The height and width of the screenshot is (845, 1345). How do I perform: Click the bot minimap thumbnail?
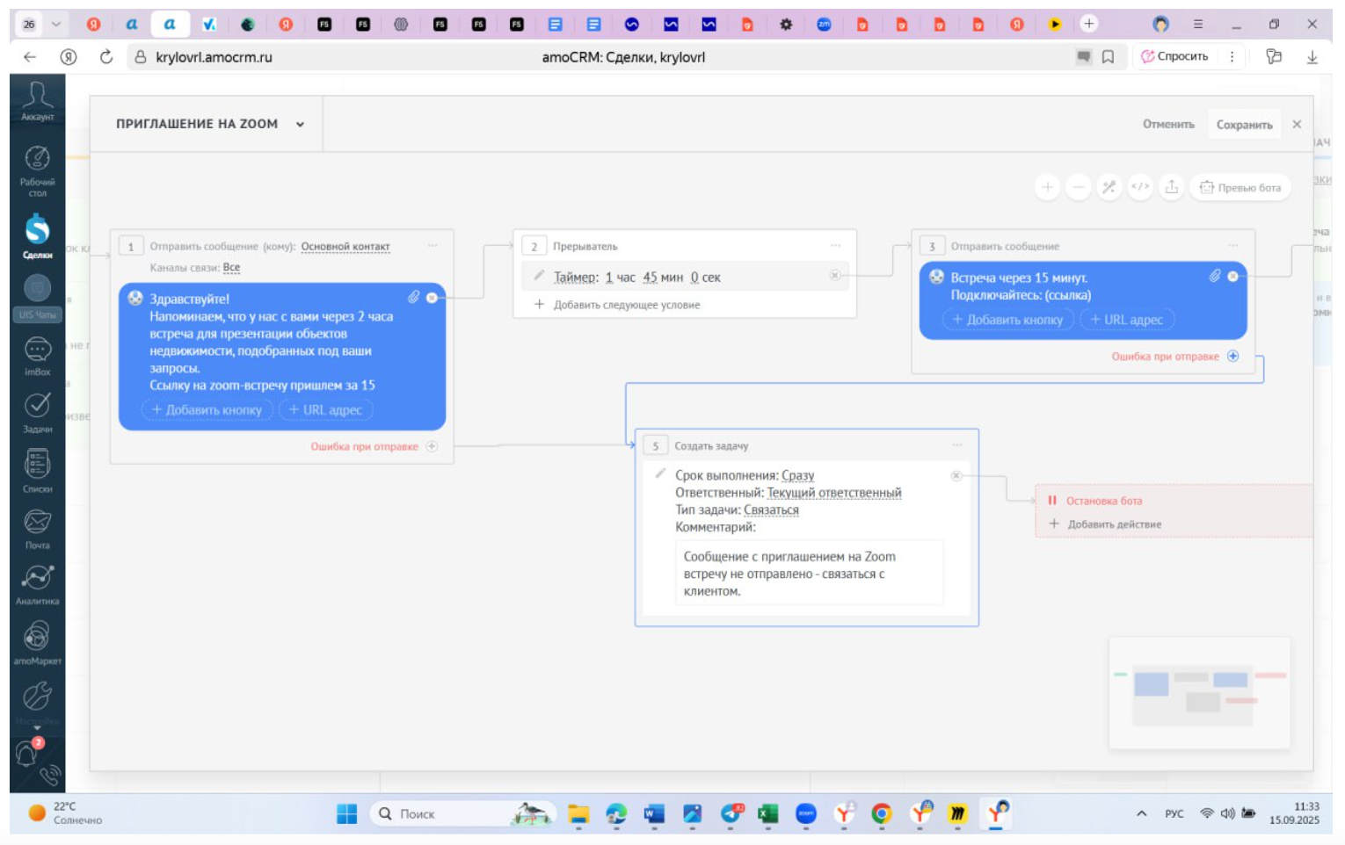point(1199,693)
